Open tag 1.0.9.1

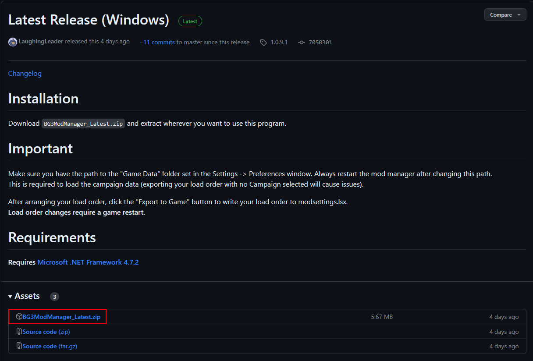point(279,42)
